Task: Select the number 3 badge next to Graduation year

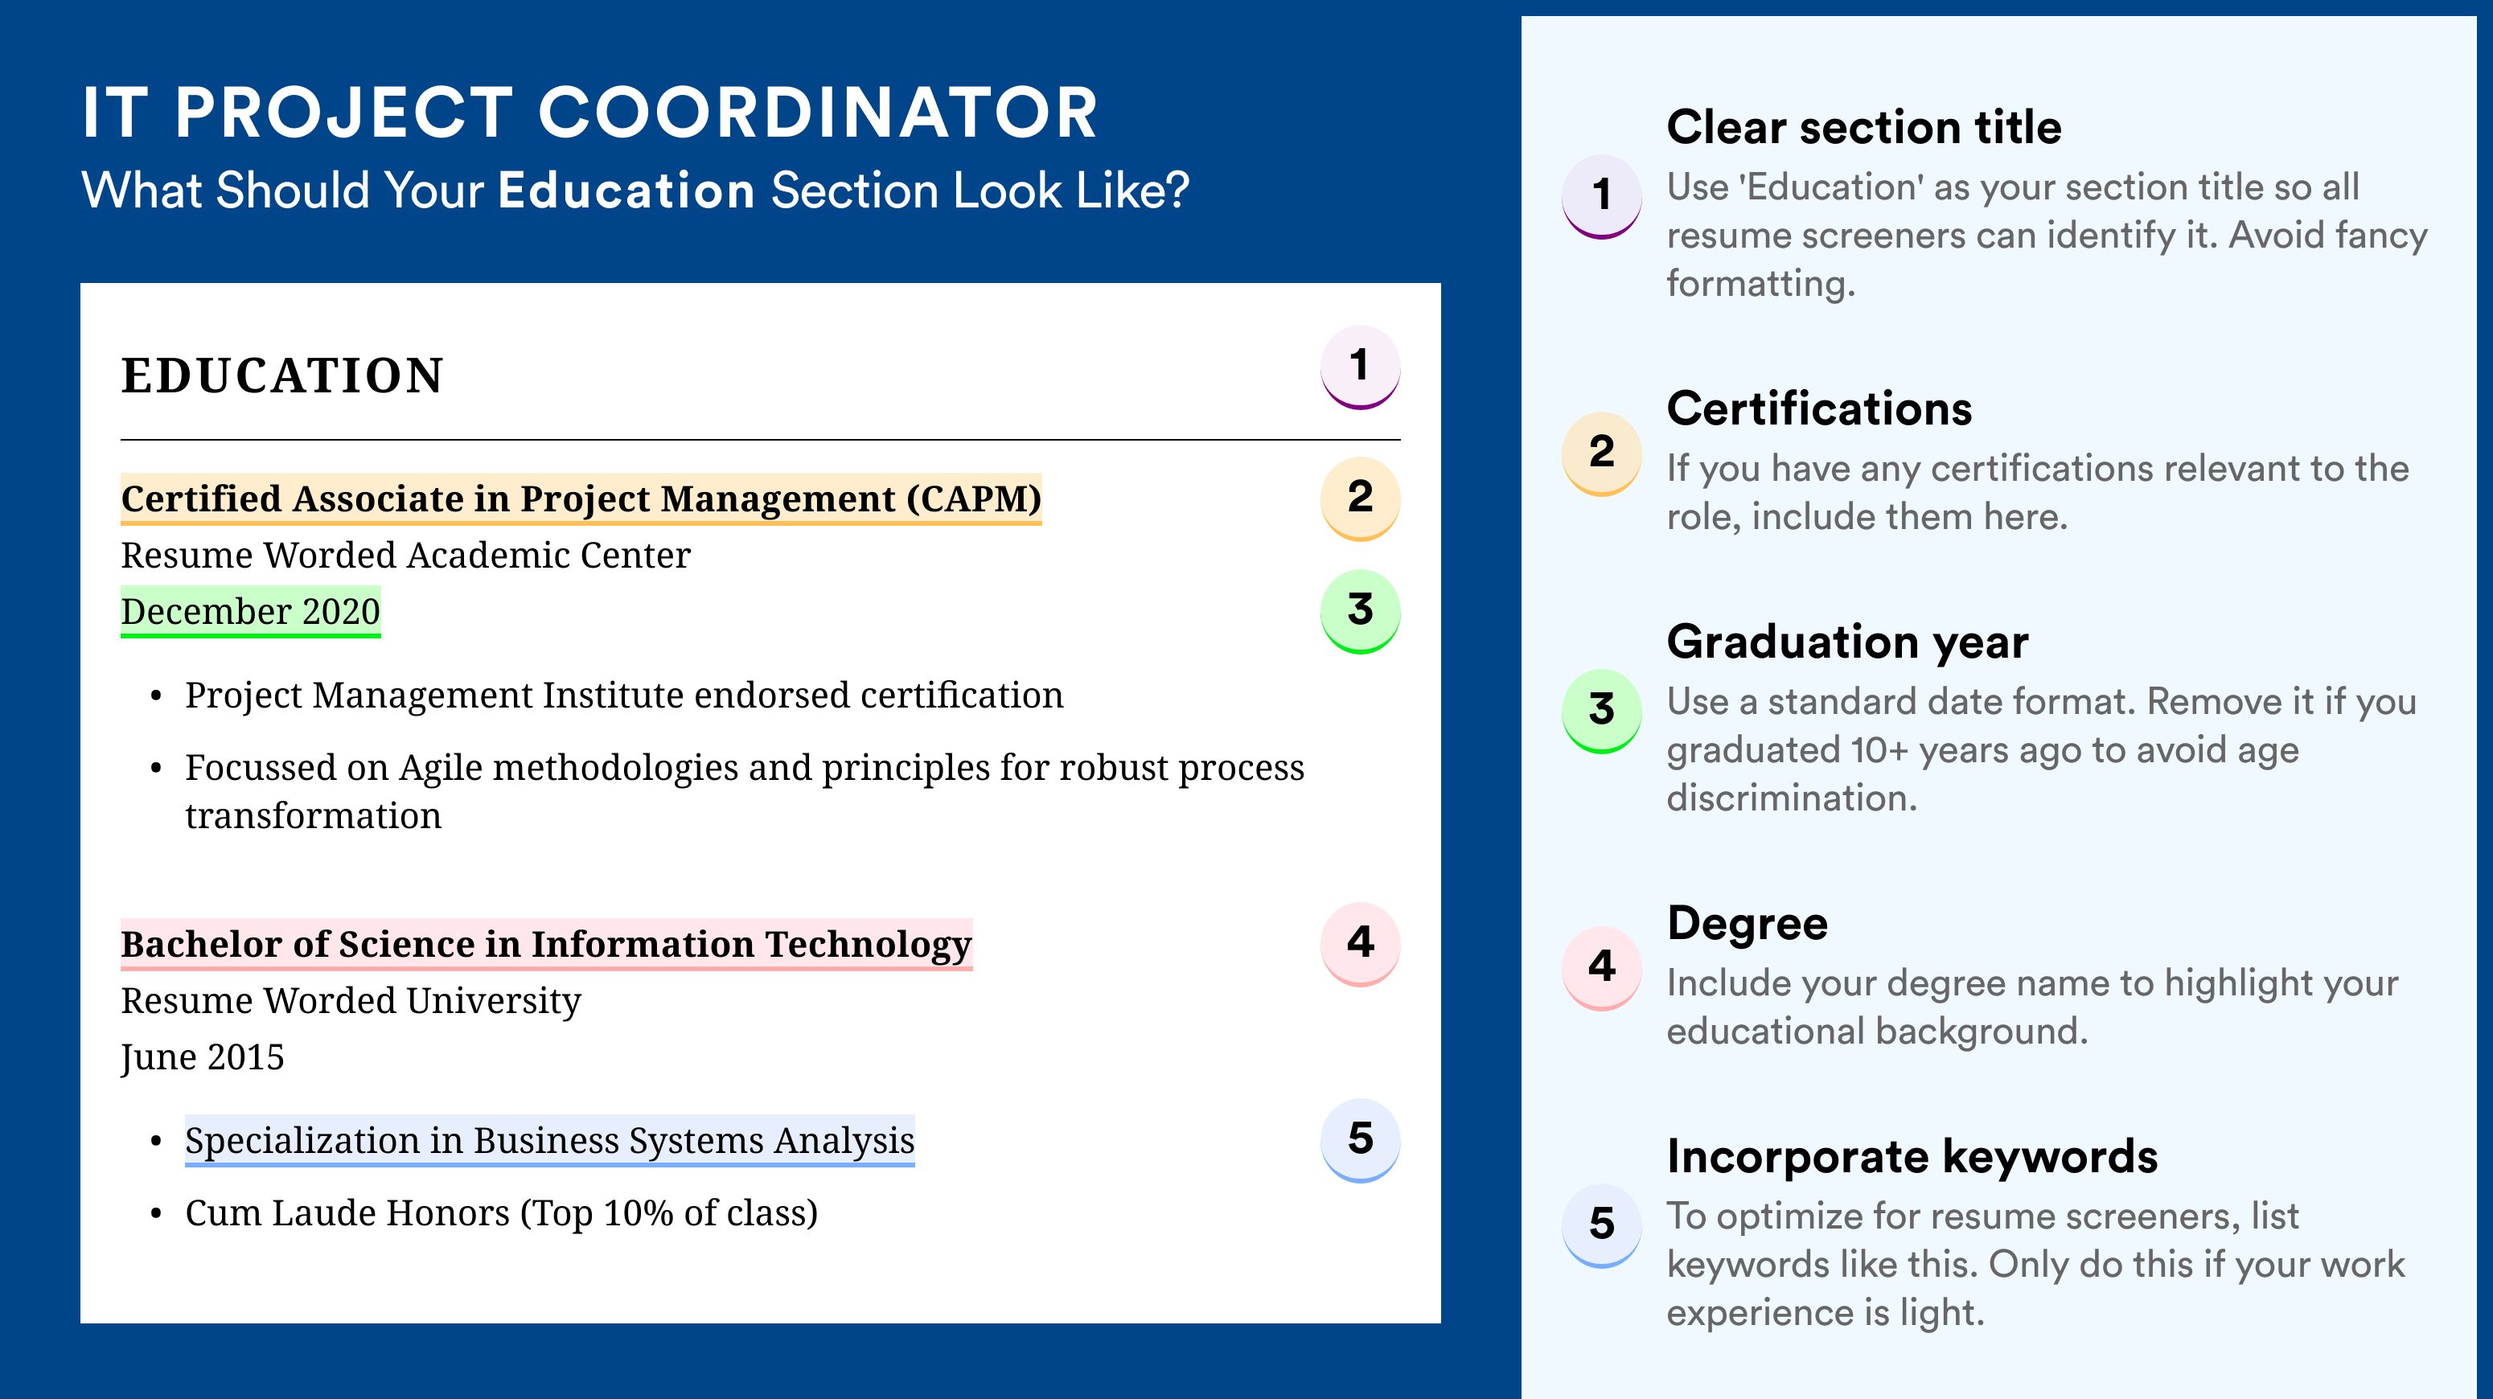Action: click(x=1602, y=711)
